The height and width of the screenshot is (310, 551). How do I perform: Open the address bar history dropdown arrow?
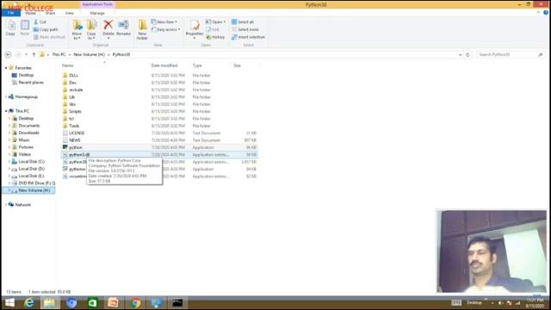coord(461,55)
